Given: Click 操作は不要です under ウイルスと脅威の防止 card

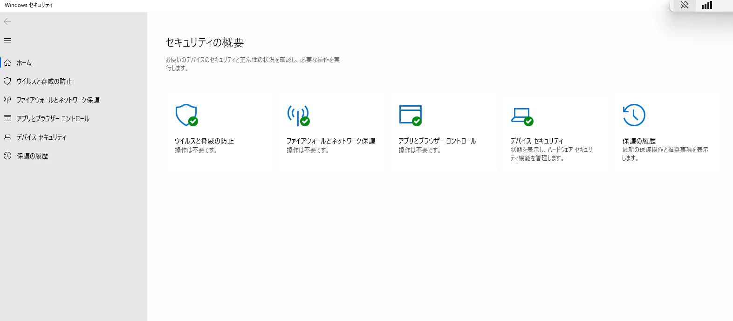Looking at the screenshot, I should (x=196, y=150).
